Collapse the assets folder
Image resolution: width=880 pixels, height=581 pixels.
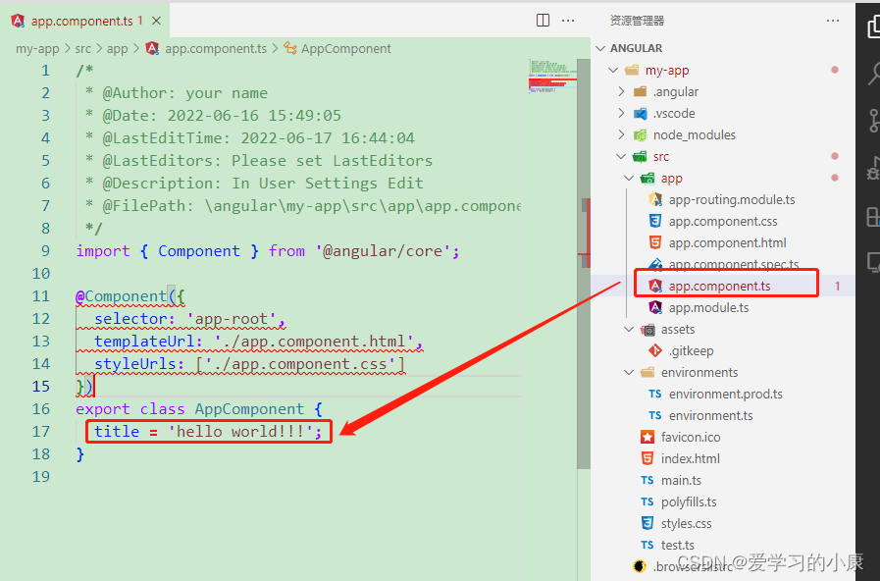[x=629, y=329]
